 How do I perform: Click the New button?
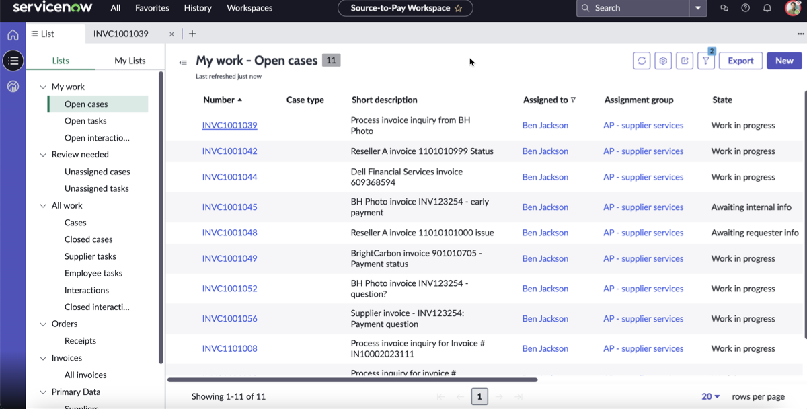[x=784, y=61]
